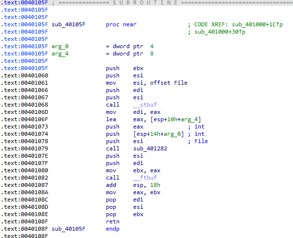Click the address .text:00401079
The image size is (293, 238).
24,148
